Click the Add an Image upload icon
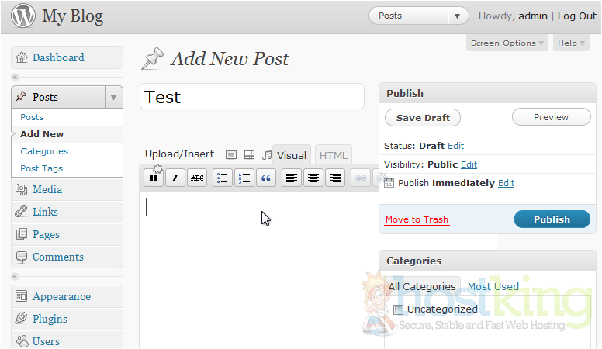This screenshot has height=349, width=602. pos(231,155)
